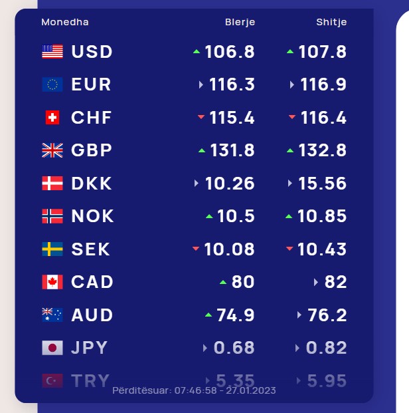Click the Përditësuar update timestamp text
Viewport: 409px width, 413px height.
(194, 390)
